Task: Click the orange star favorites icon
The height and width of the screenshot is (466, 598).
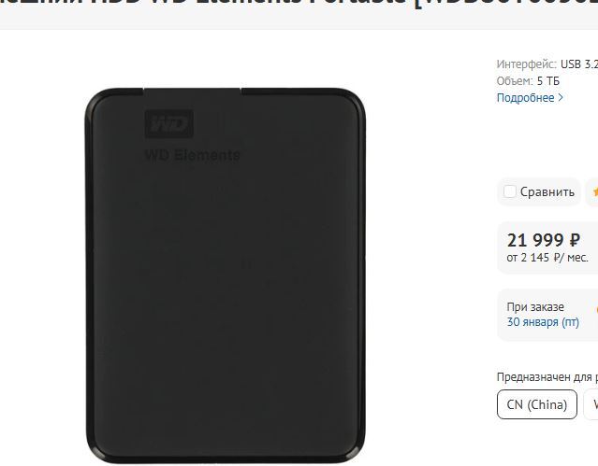Action: [595, 191]
